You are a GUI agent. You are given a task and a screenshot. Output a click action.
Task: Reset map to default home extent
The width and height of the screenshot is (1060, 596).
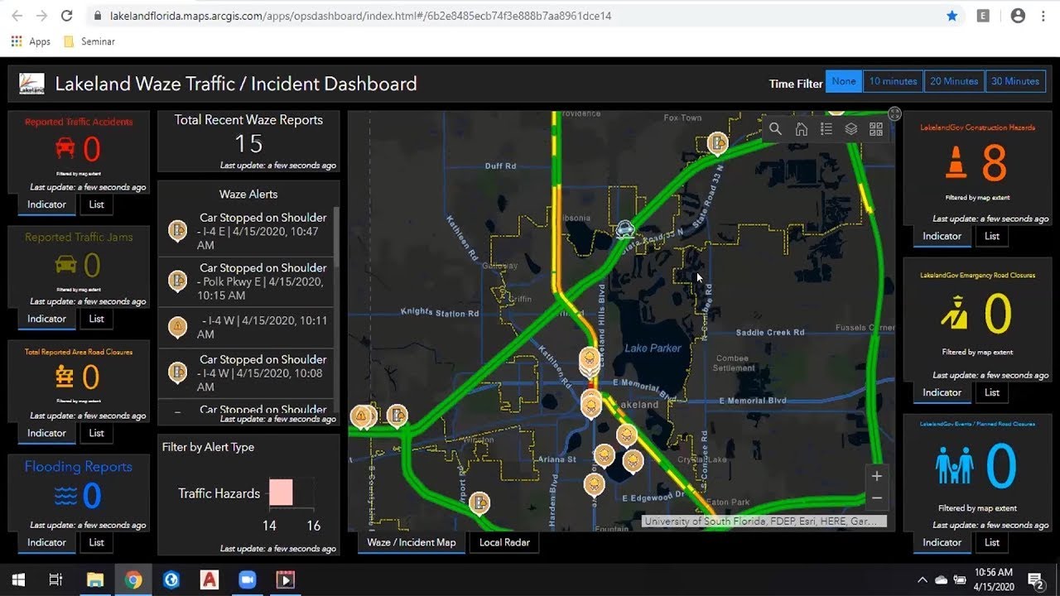click(x=801, y=129)
